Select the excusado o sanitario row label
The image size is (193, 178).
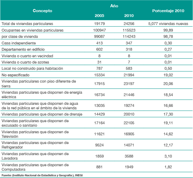pos(35,123)
